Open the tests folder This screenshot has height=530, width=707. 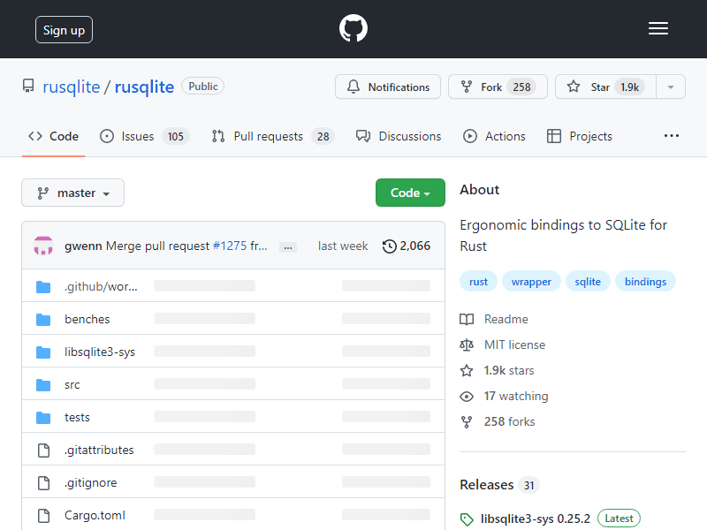point(77,417)
